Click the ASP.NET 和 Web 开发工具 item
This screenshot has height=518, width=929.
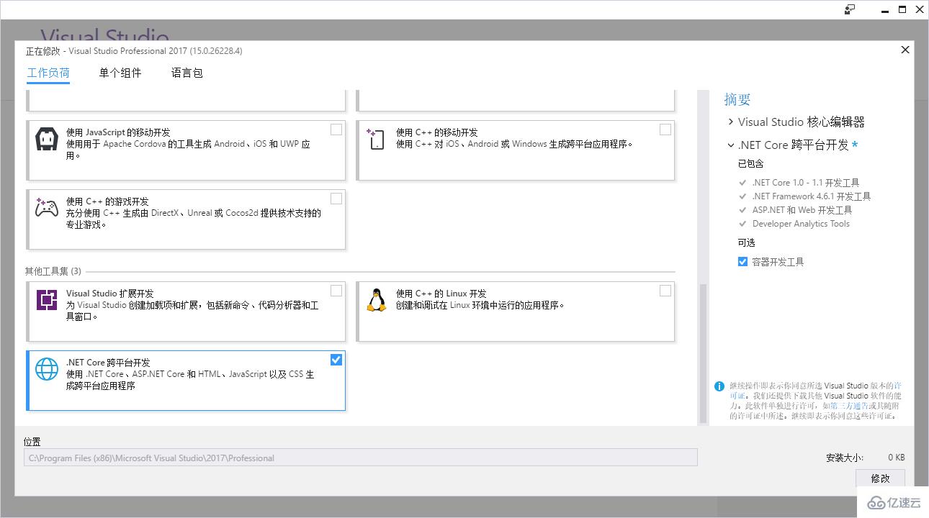[x=802, y=210]
